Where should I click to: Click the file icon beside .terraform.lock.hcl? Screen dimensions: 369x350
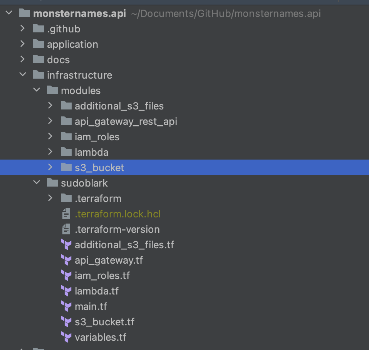(x=66, y=214)
